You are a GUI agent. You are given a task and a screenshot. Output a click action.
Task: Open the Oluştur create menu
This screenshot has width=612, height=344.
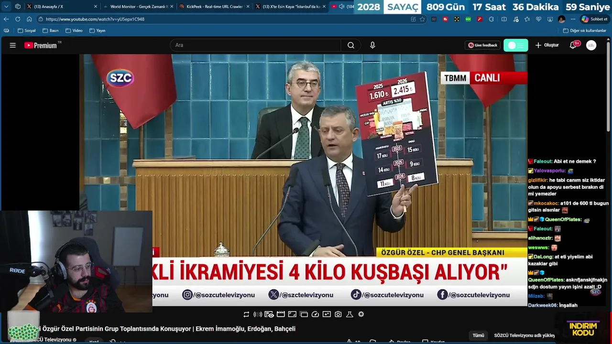(x=547, y=45)
